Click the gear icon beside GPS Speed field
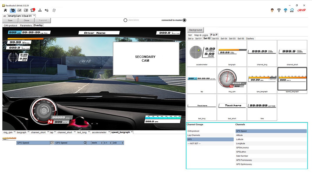The width and height of the screenshot is (312, 174). (85, 143)
